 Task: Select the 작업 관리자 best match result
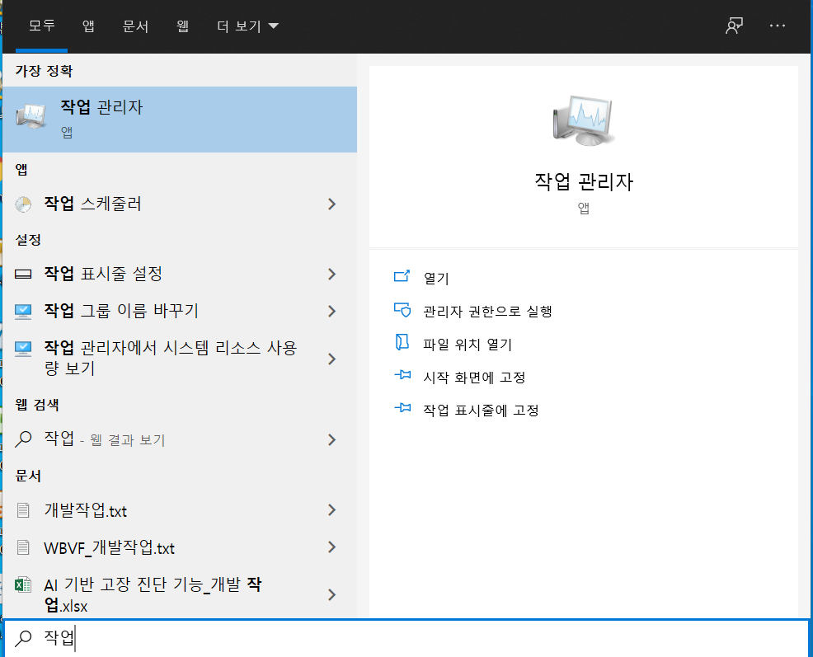180,120
